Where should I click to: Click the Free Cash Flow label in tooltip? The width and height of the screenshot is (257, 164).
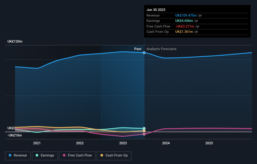158,26
